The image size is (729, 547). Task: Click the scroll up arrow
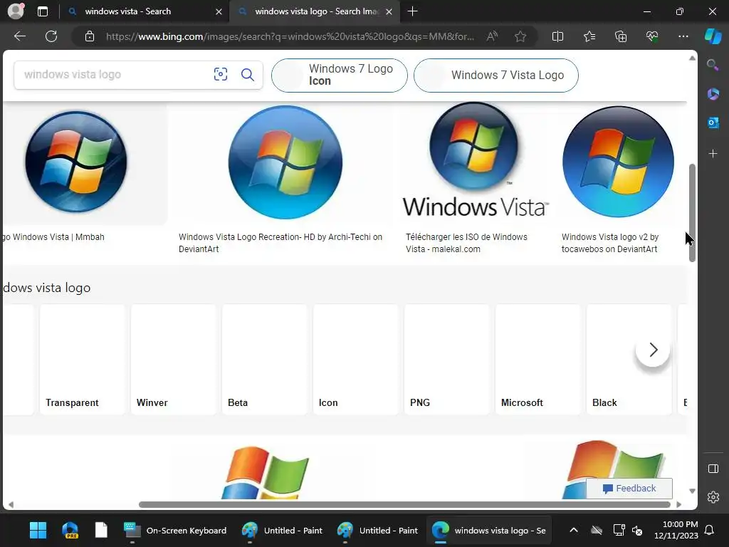(692, 58)
